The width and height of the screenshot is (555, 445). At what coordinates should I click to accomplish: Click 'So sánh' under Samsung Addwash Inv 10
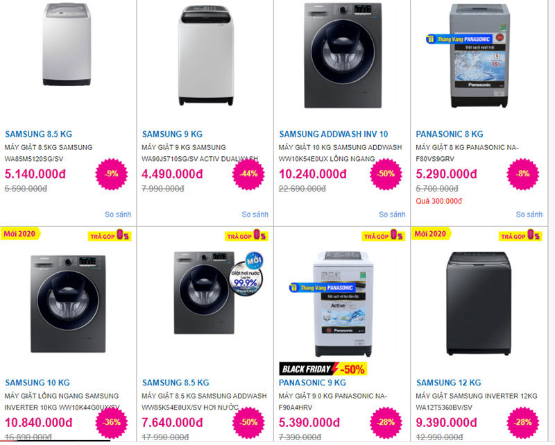pos(392,215)
